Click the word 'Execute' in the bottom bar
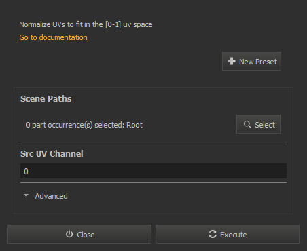 (234, 235)
